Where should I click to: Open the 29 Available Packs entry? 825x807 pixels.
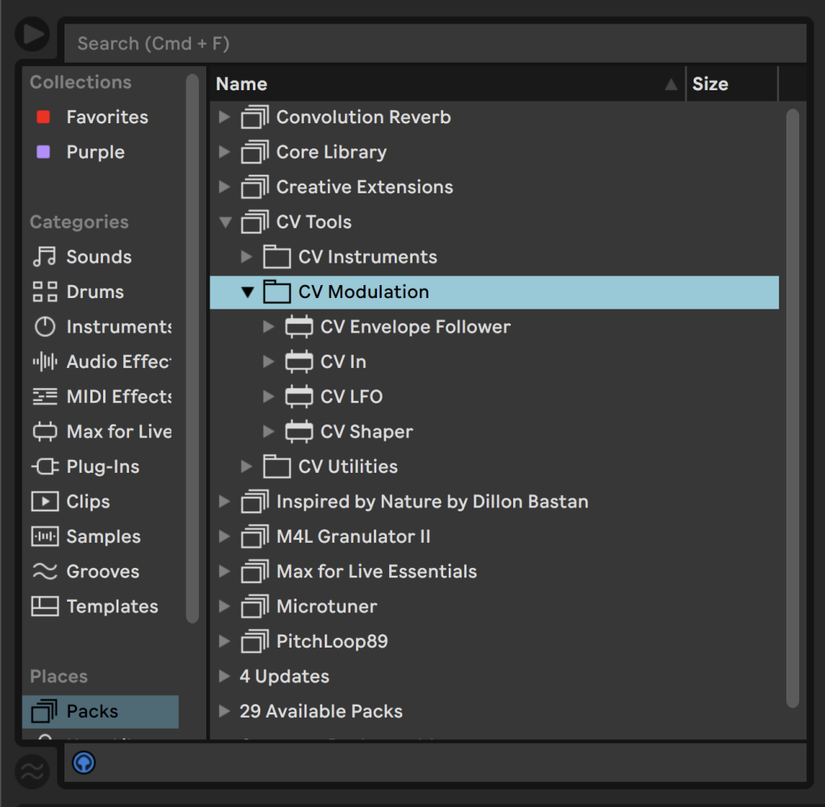tap(321, 711)
